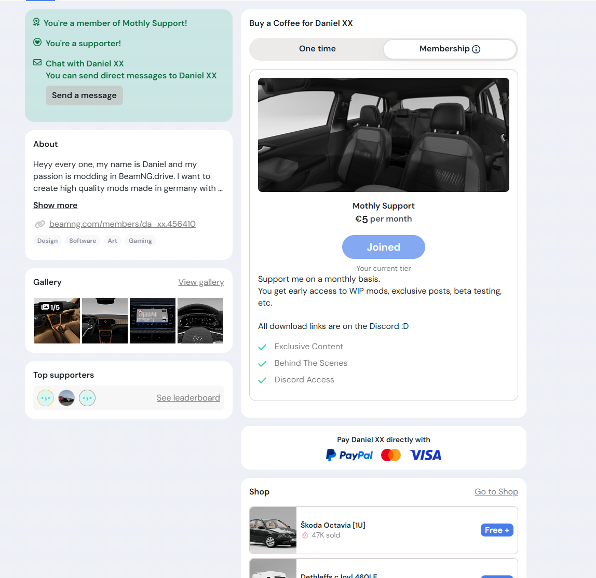596x578 pixels.
Task: Click the Discord Access checkmark icon
Action: pos(262,380)
